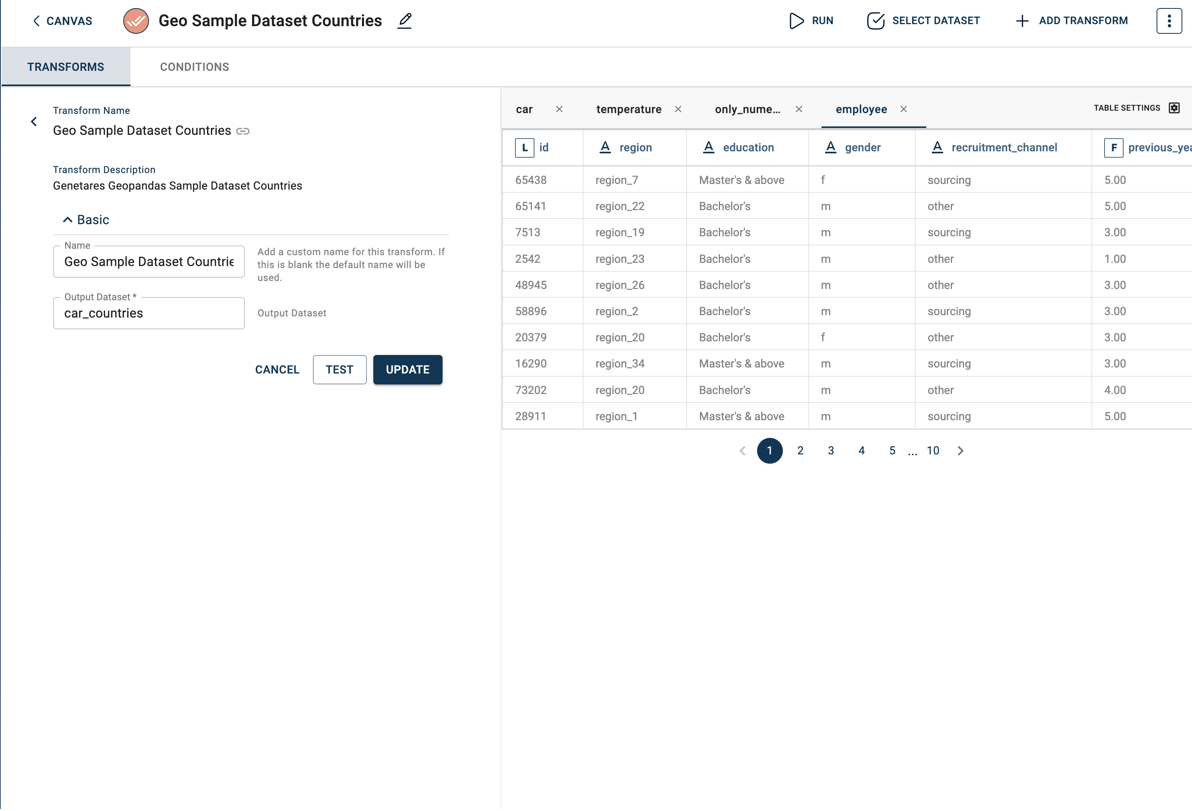Click the car_countries Output Dataset field
The height and width of the screenshot is (811, 1192).
tap(149, 313)
